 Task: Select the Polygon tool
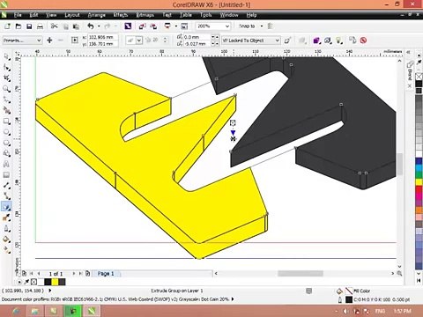click(6, 143)
